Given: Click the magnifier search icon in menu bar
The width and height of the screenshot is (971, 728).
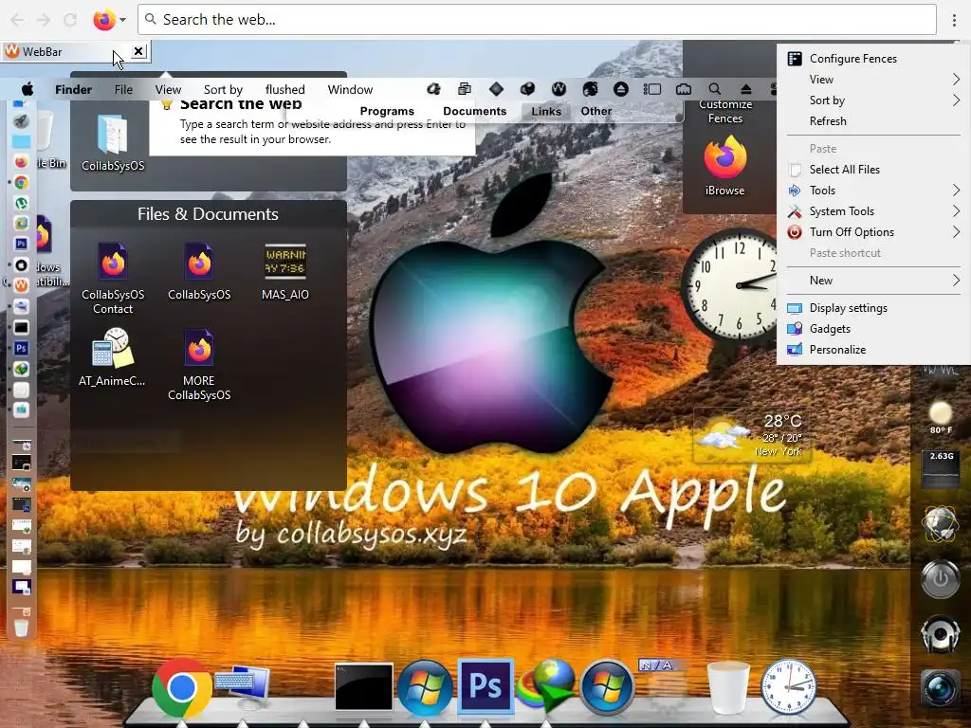Looking at the screenshot, I should point(715,89).
